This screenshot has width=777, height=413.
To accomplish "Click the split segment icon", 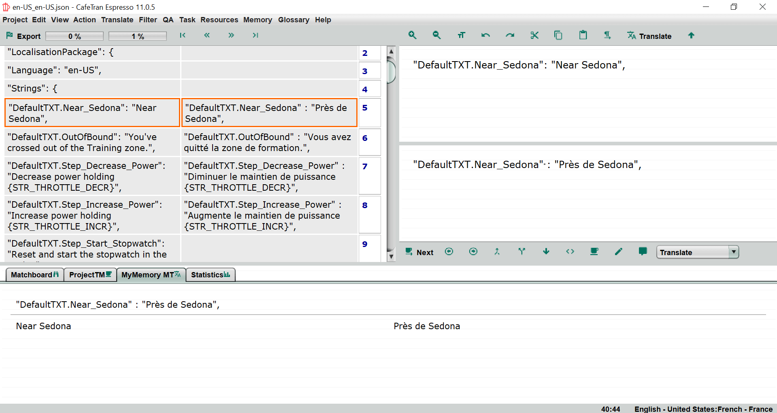I will pos(522,251).
